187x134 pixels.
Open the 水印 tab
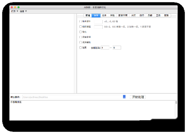point(133,15)
